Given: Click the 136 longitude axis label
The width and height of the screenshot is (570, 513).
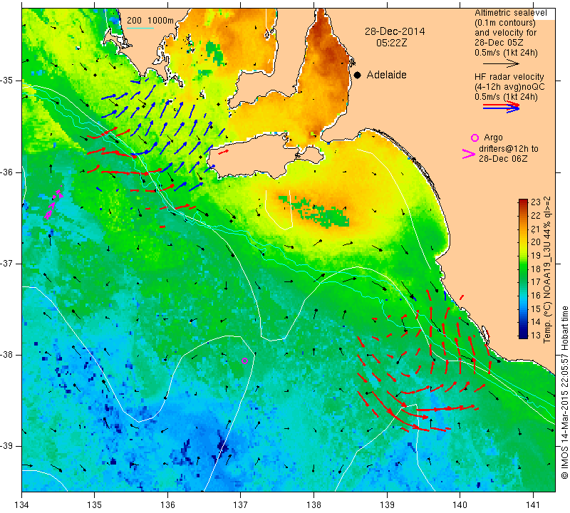Looking at the screenshot, I should coord(168,504).
